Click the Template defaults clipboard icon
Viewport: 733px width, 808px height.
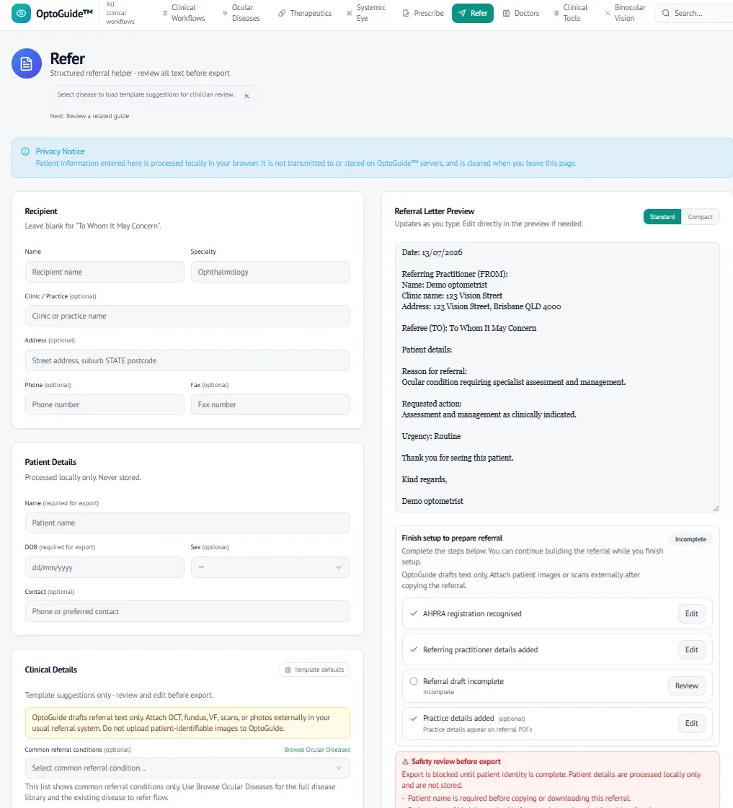pos(288,670)
